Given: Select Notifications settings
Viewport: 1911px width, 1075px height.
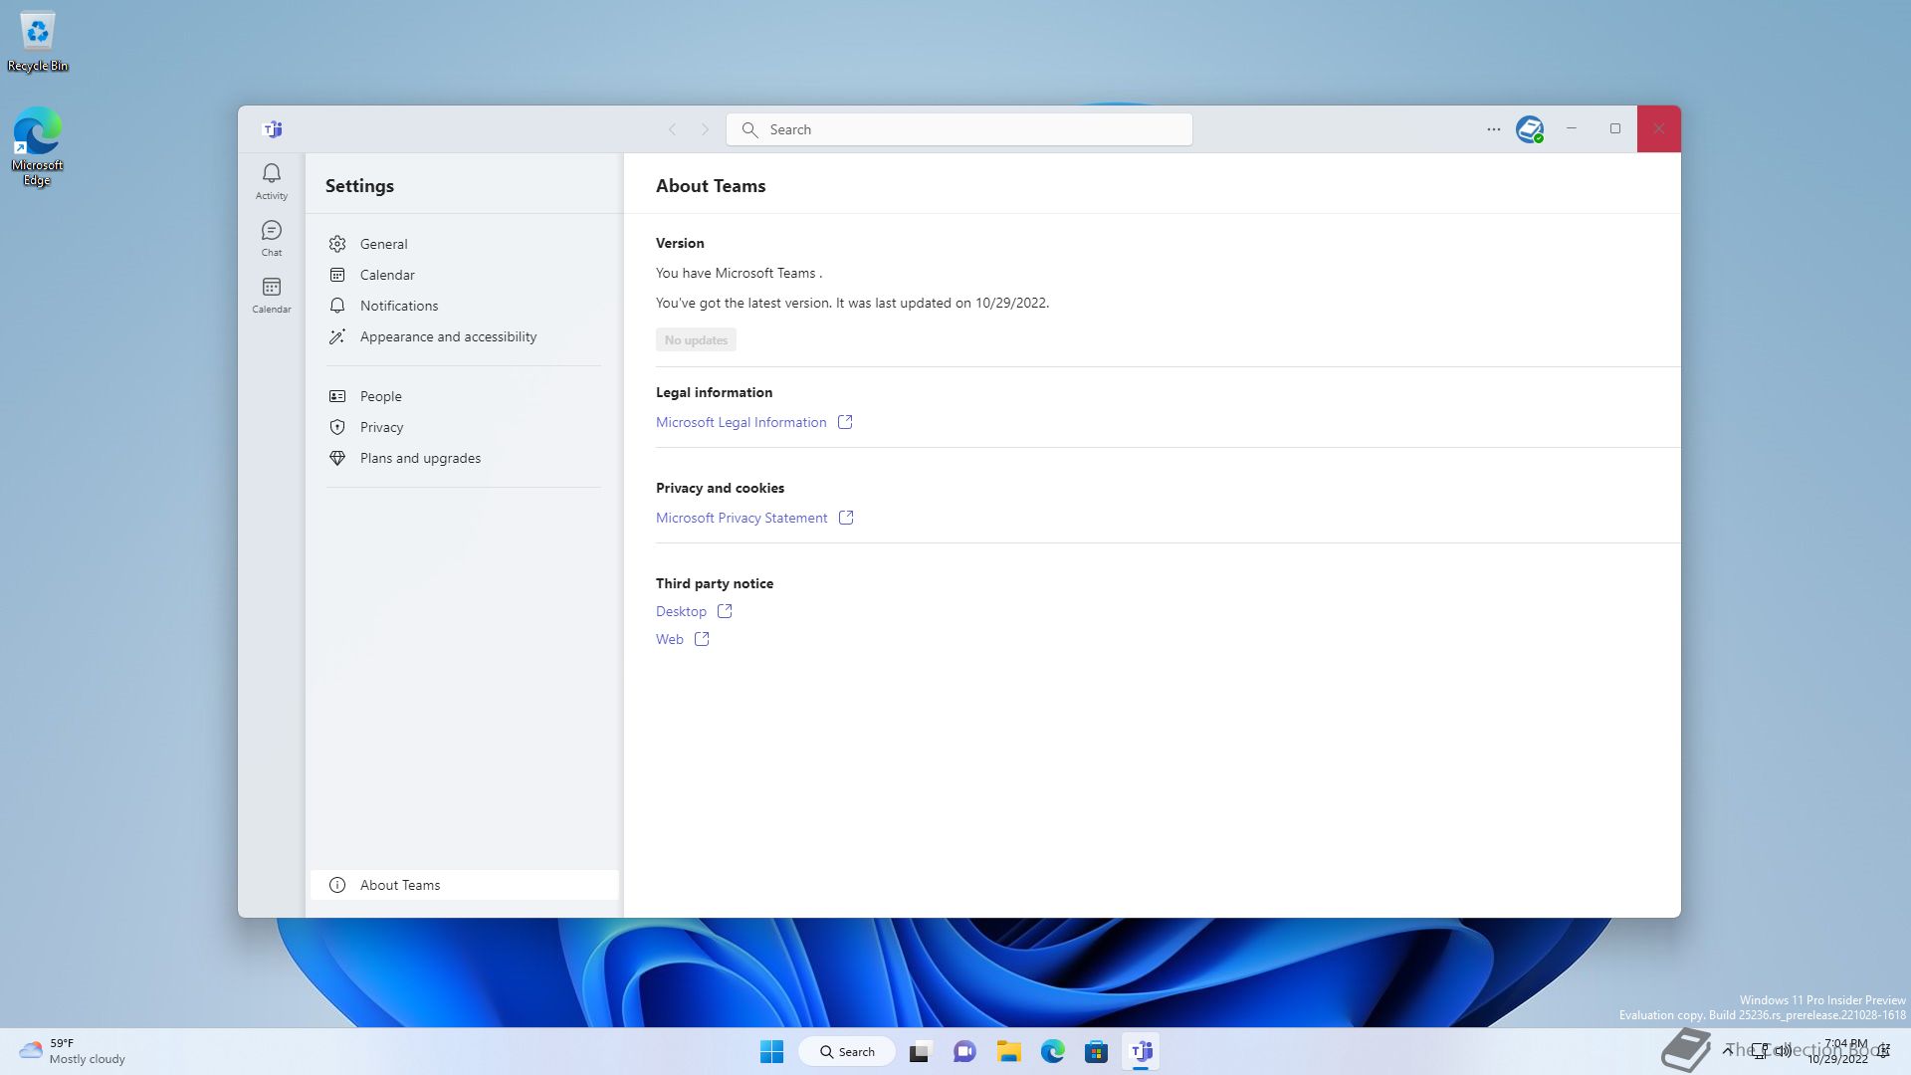Looking at the screenshot, I should click(x=465, y=306).
